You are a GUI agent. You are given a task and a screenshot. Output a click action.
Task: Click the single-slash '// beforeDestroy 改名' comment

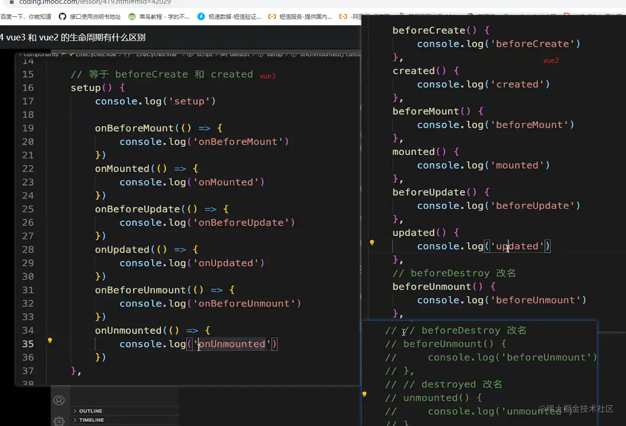click(454, 273)
